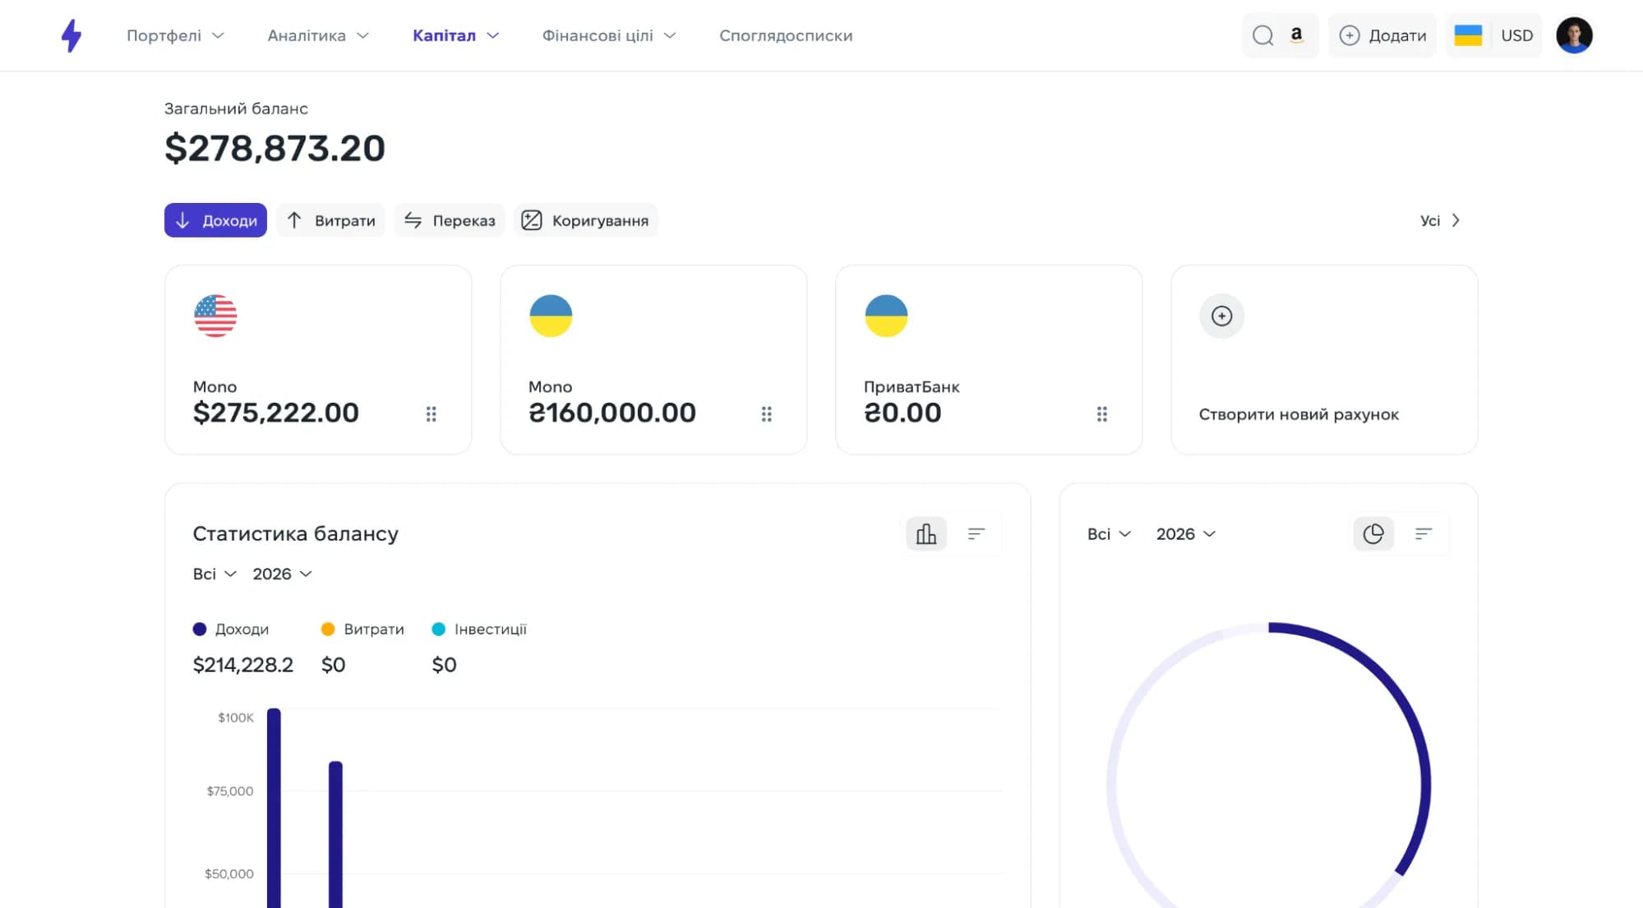This screenshot has height=908, width=1643.
Task: Click the lightning bolt app logo
Action: pyautogui.click(x=72, y=35)
